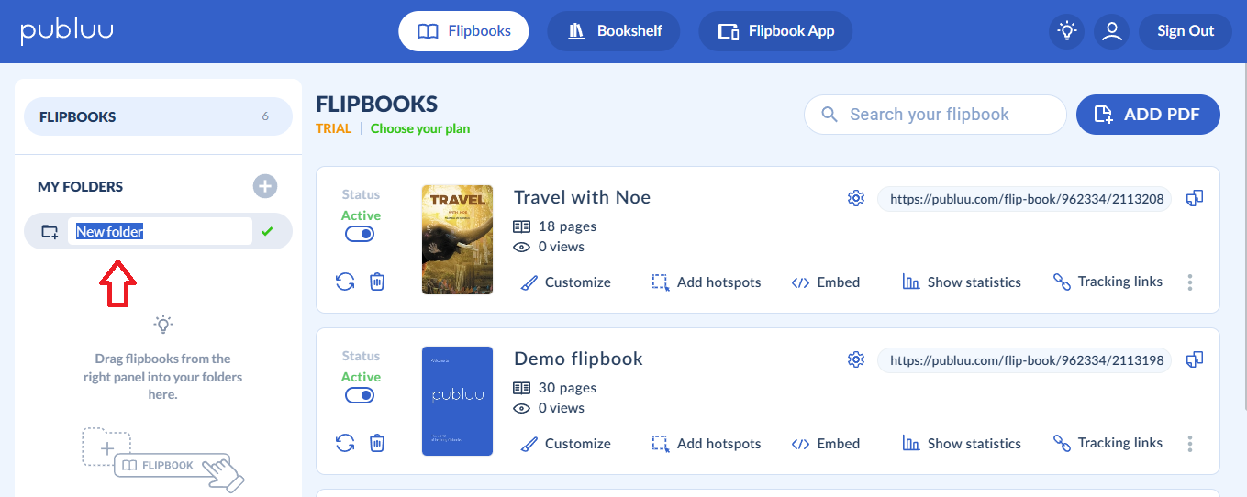The image size is (1247, 497).
Task: Open the Bookshelf tab
Action: (615, 31)
